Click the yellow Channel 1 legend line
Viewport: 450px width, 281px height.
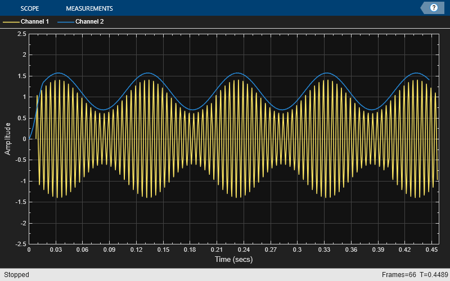point(11,22)
